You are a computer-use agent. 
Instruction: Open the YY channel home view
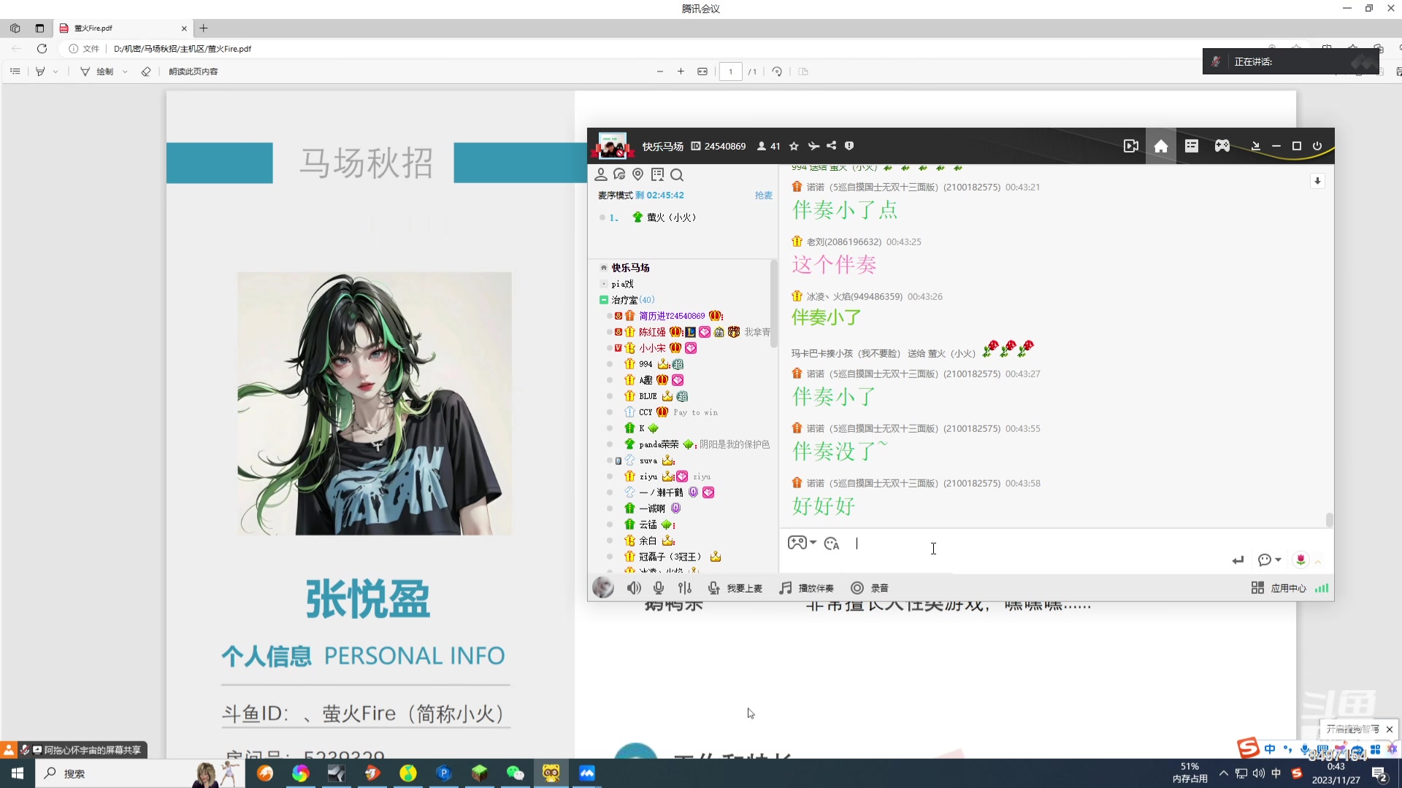tap(1160, 146)
